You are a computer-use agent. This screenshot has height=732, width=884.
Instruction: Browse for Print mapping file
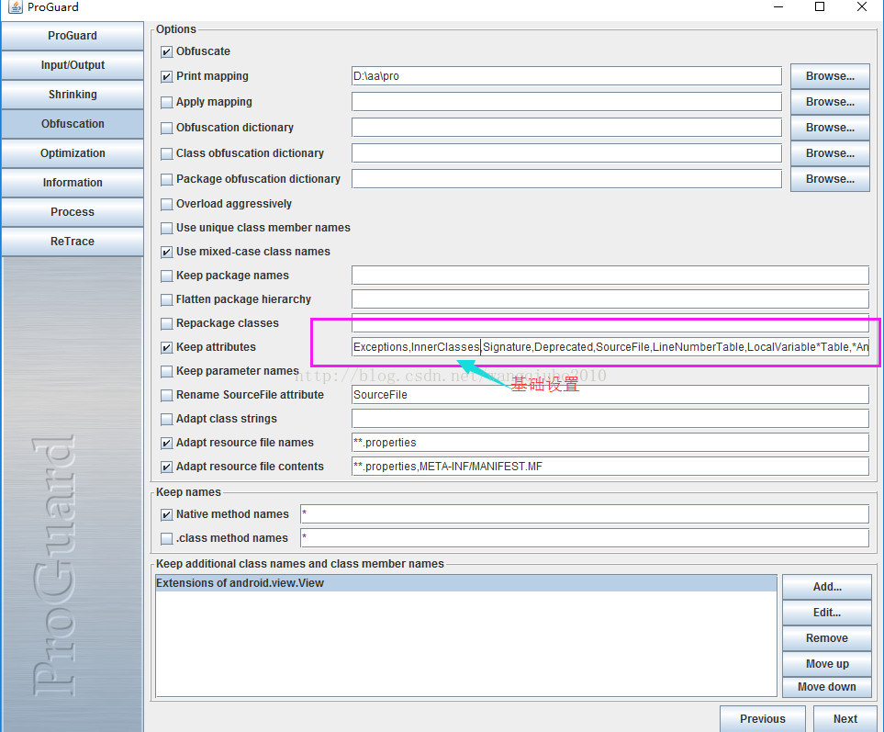point(830,76)
